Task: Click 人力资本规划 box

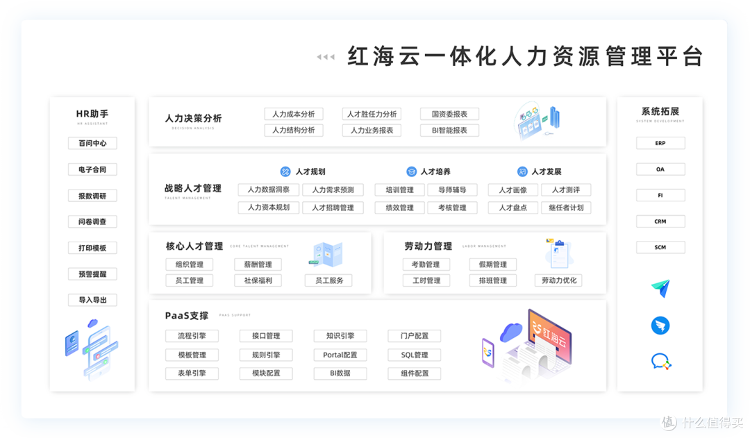Action: tap(268, 208)
